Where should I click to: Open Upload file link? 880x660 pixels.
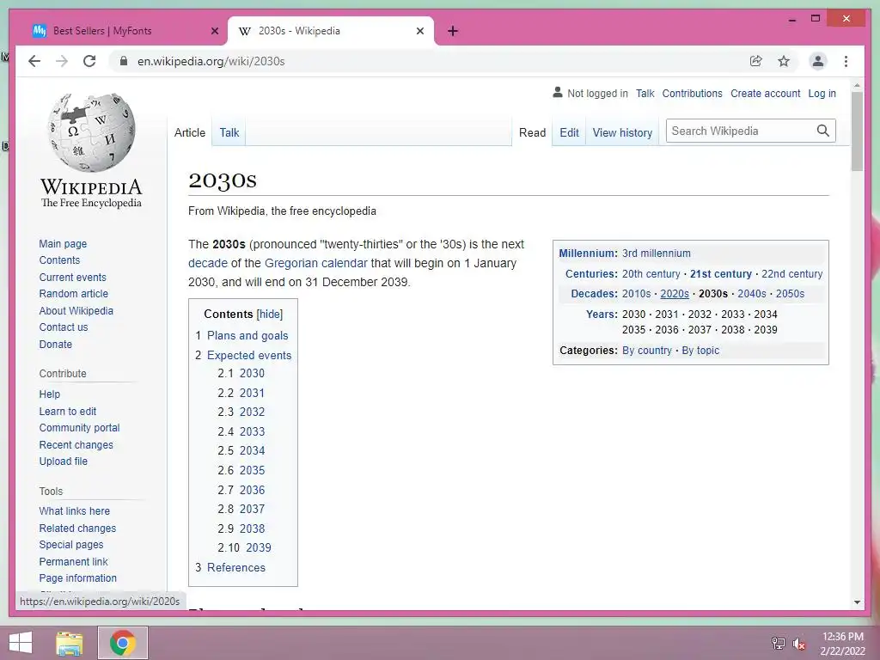(63, 461)
